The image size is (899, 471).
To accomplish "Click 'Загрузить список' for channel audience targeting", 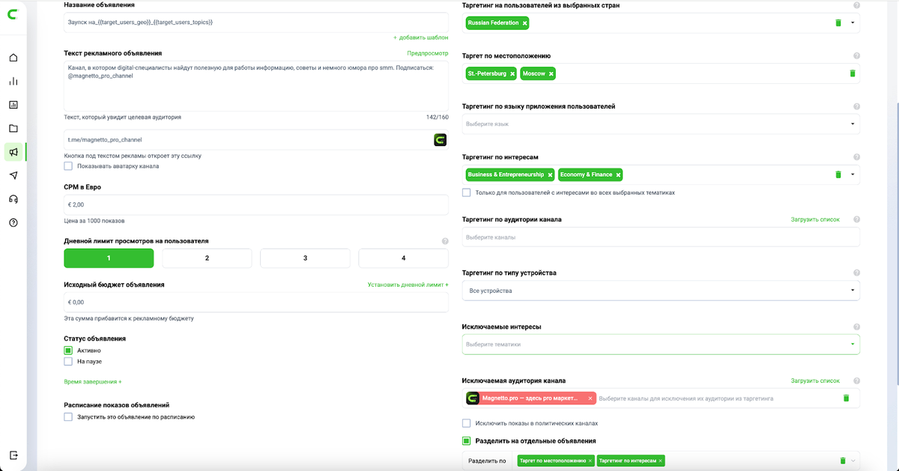I will pyautogui.click(x=815, y=219).
